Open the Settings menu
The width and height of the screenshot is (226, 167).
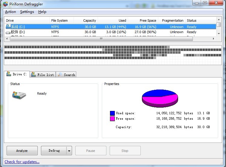27,12
